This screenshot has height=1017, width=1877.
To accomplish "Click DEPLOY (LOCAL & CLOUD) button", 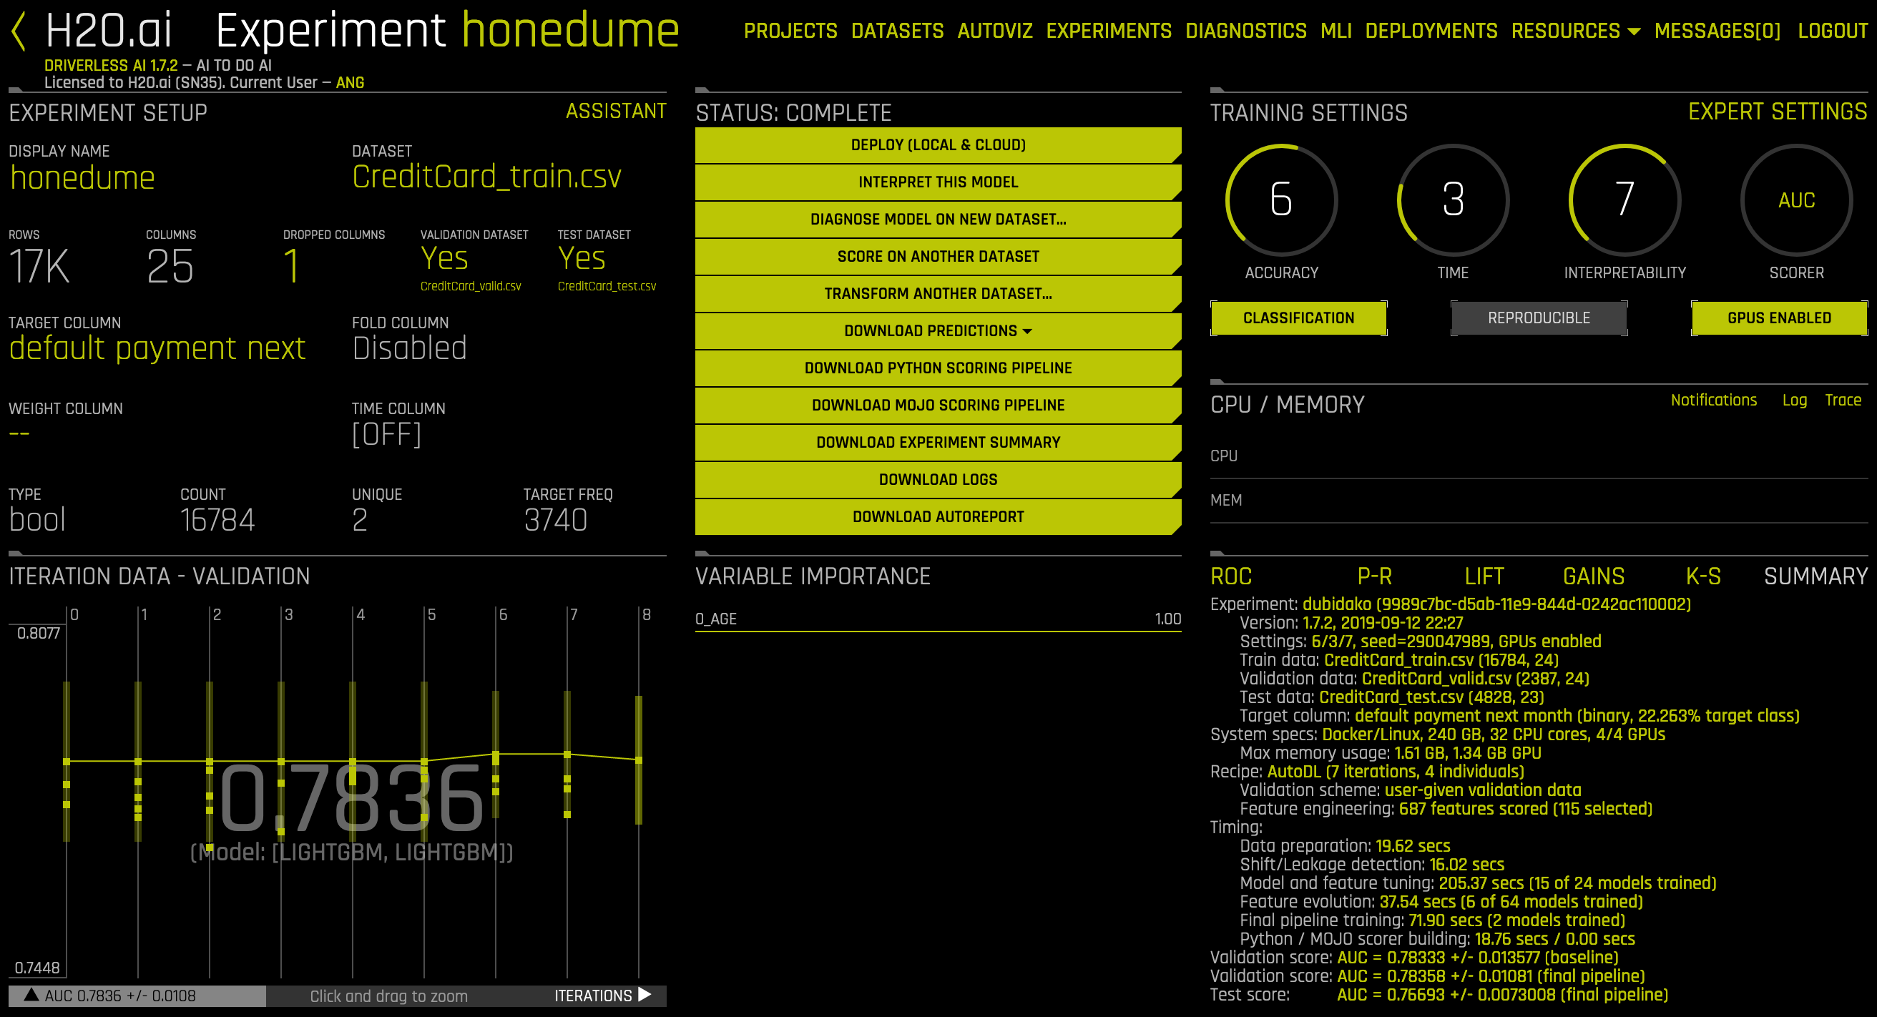I will point(938,145).
